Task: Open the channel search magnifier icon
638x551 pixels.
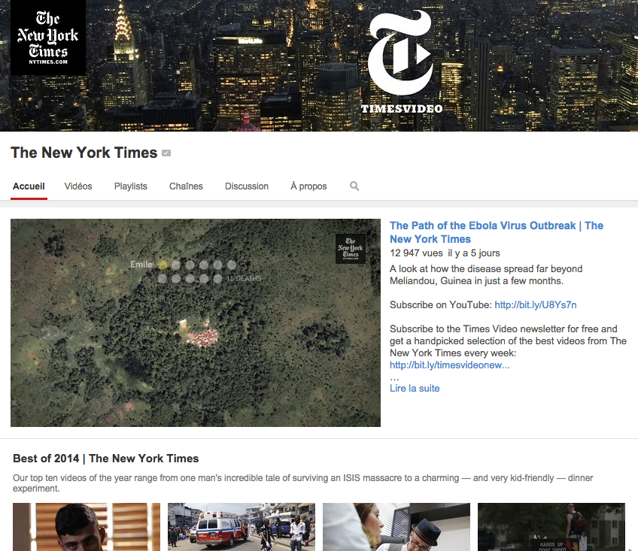Action: pyautogui.click(x=354, y=186)
